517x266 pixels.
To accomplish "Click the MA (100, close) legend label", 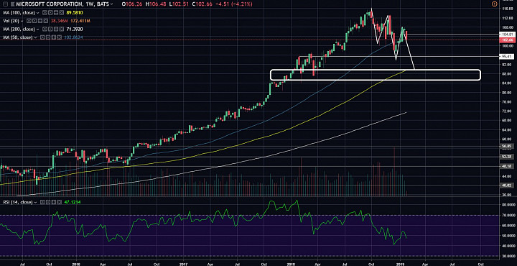I will point(19,12).
